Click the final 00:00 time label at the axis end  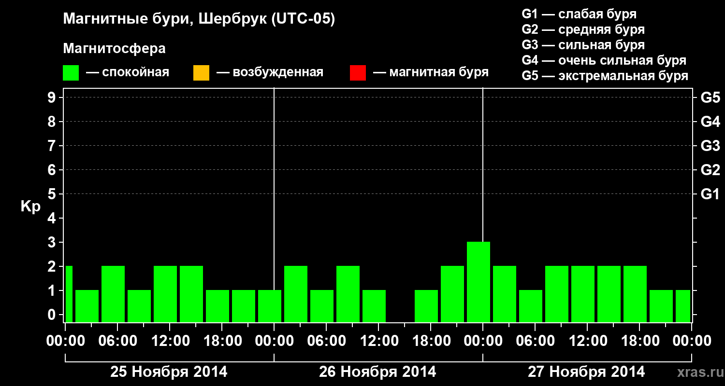pos(692,341)
